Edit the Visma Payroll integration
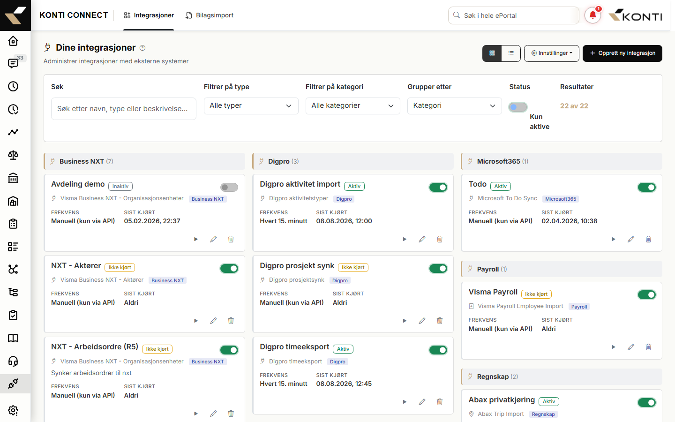This screenshot has width=675, height=422. coord(631,347)
